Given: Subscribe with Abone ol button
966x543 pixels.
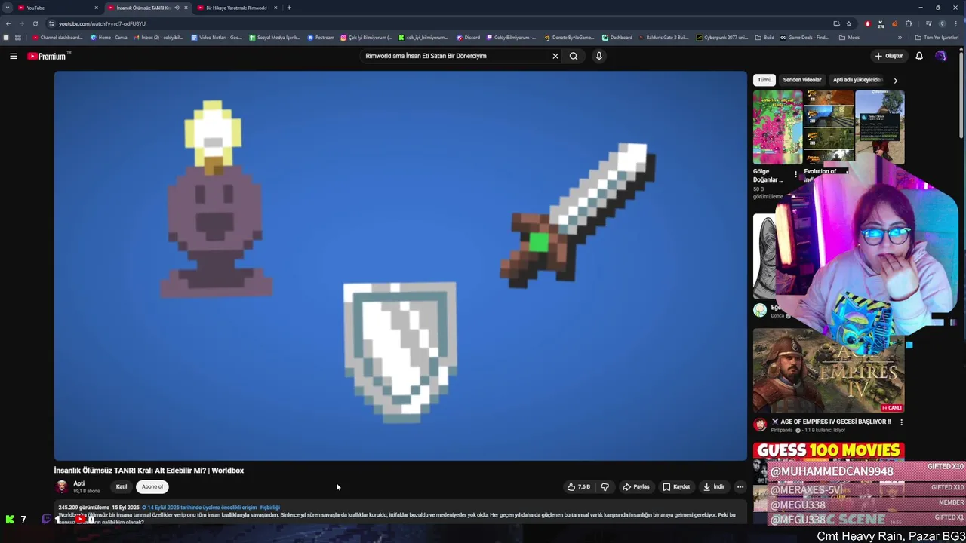Looking at the screenshot, I should [152, 487].
